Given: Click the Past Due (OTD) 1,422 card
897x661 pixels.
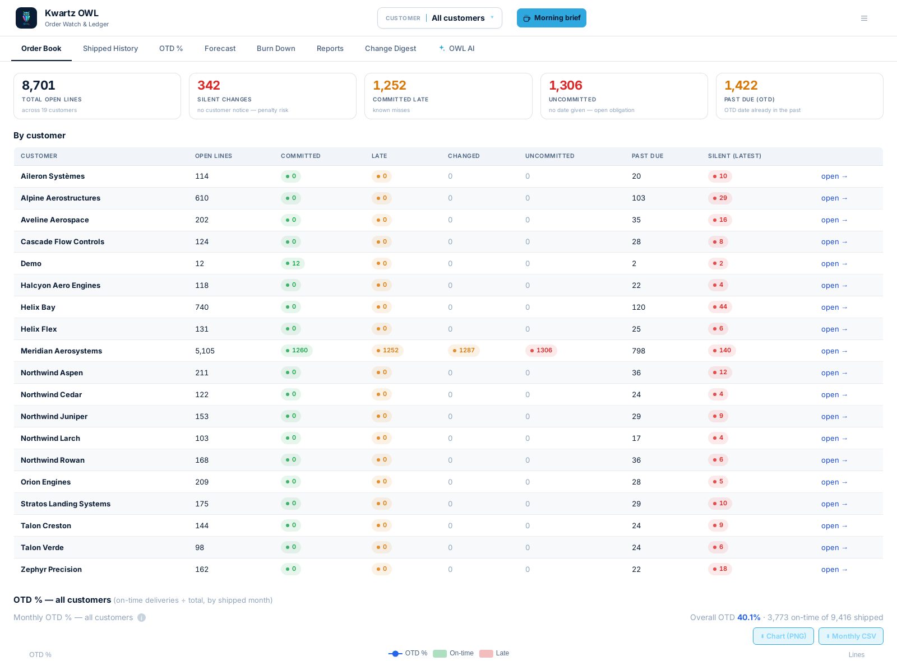Looking at the screenshot, I should 799,96.
